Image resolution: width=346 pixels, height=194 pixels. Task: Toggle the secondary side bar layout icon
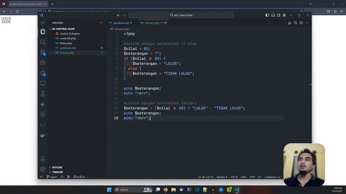pyautogui.click(x=279, y=15)
